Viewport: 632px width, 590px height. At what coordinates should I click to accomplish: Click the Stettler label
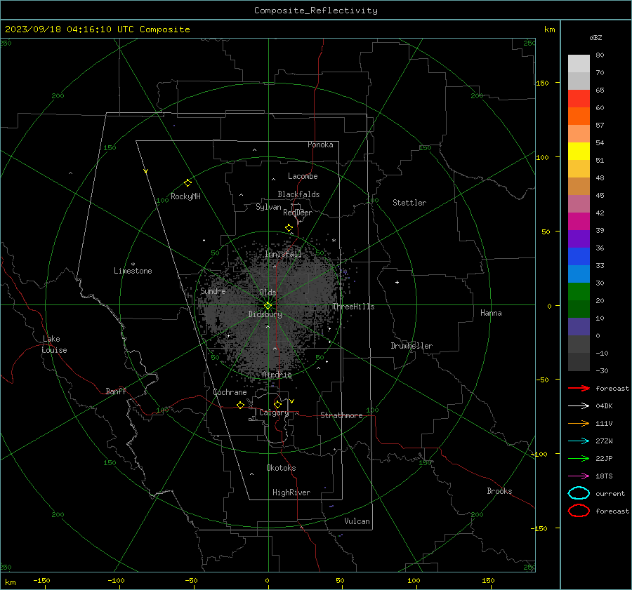pos(409,203)
